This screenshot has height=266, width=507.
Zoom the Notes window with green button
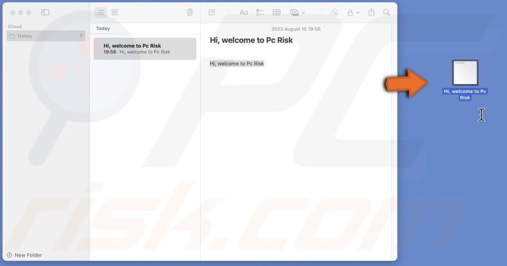coord(28,13)
